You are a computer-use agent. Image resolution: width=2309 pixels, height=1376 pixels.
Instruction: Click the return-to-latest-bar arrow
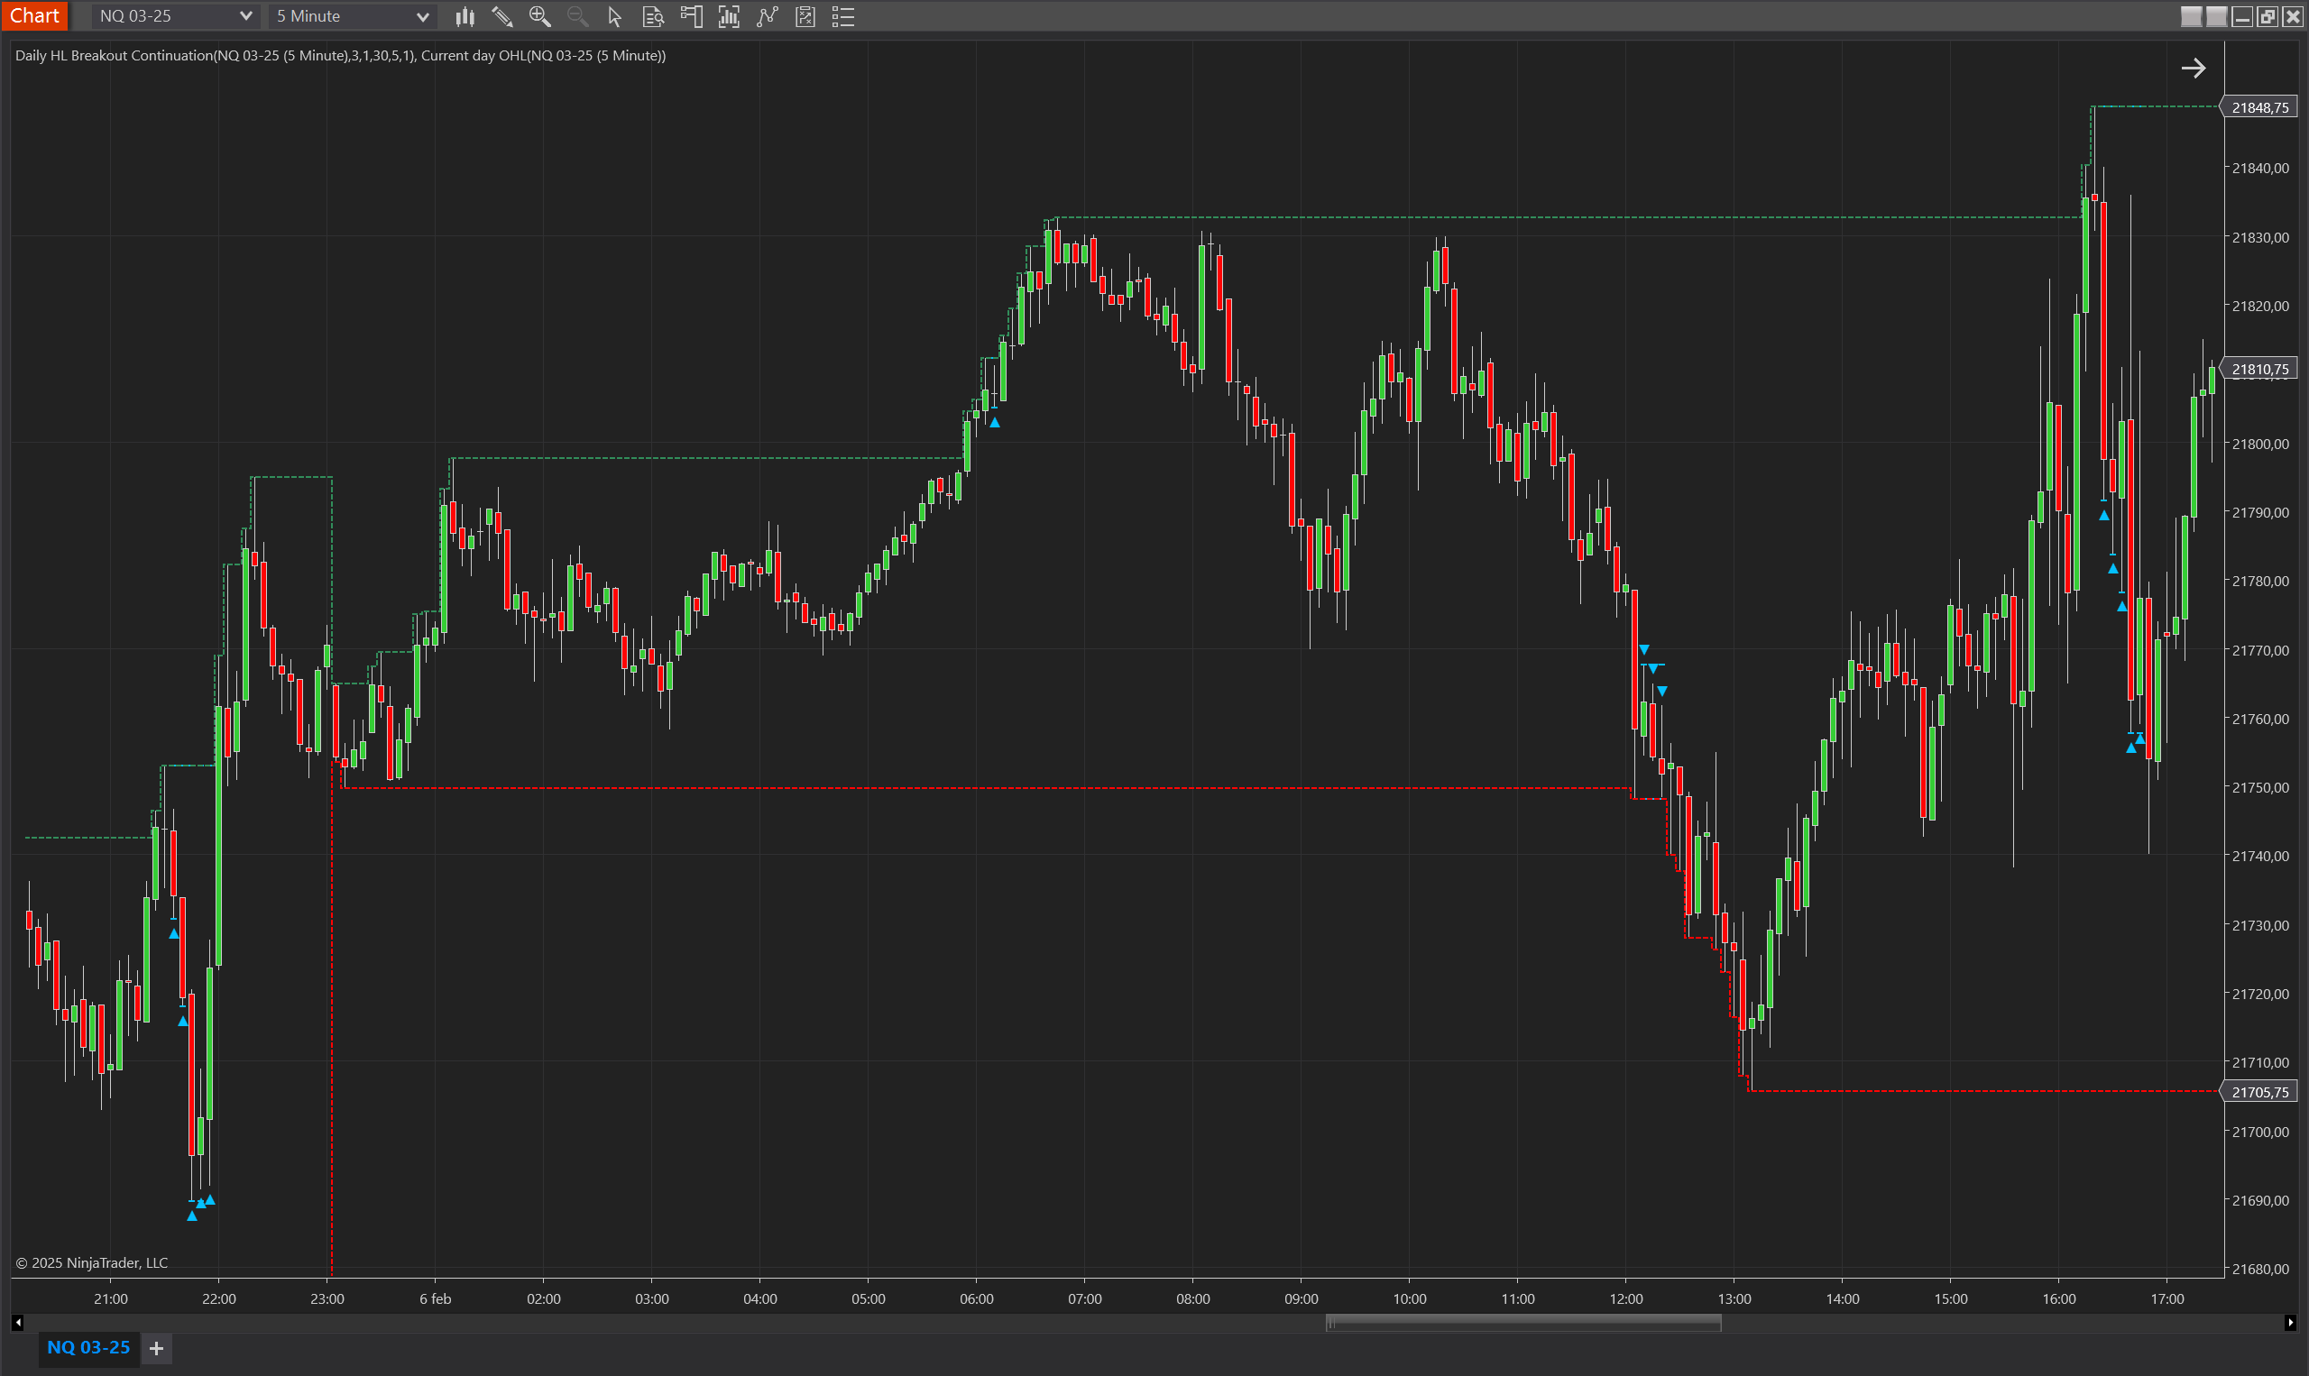[2193, 68]
